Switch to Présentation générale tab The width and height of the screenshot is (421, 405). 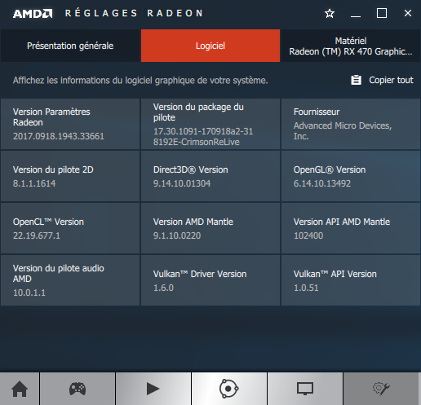[70, 46]
